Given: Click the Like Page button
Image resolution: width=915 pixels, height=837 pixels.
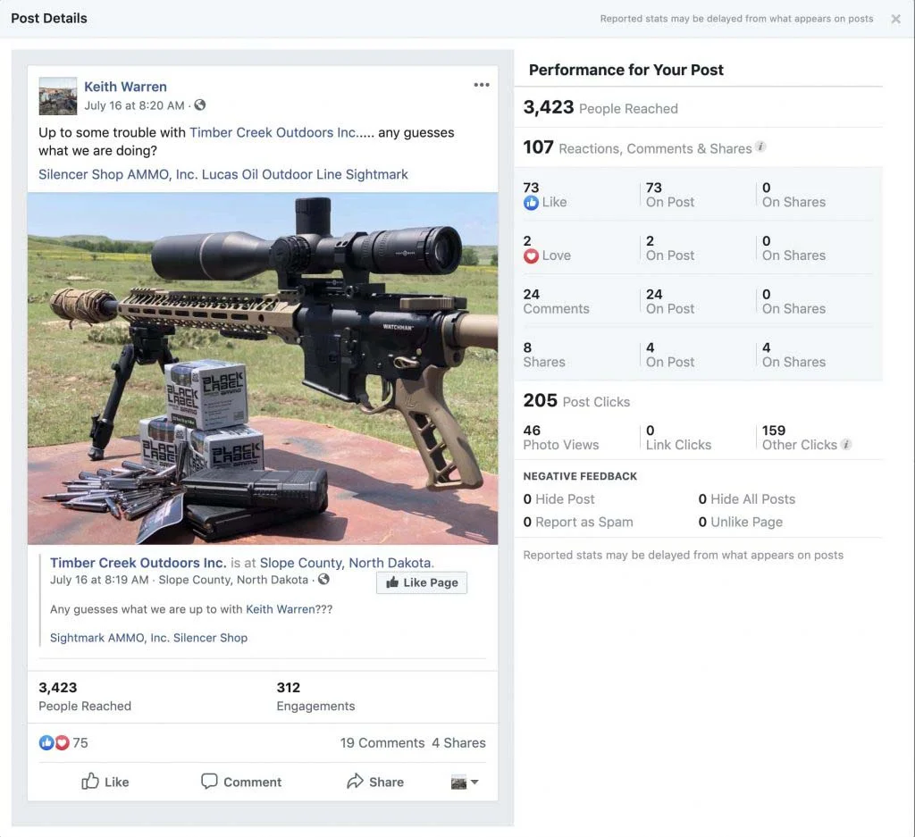Looking at the screenshot, I should tap(422, 582).
